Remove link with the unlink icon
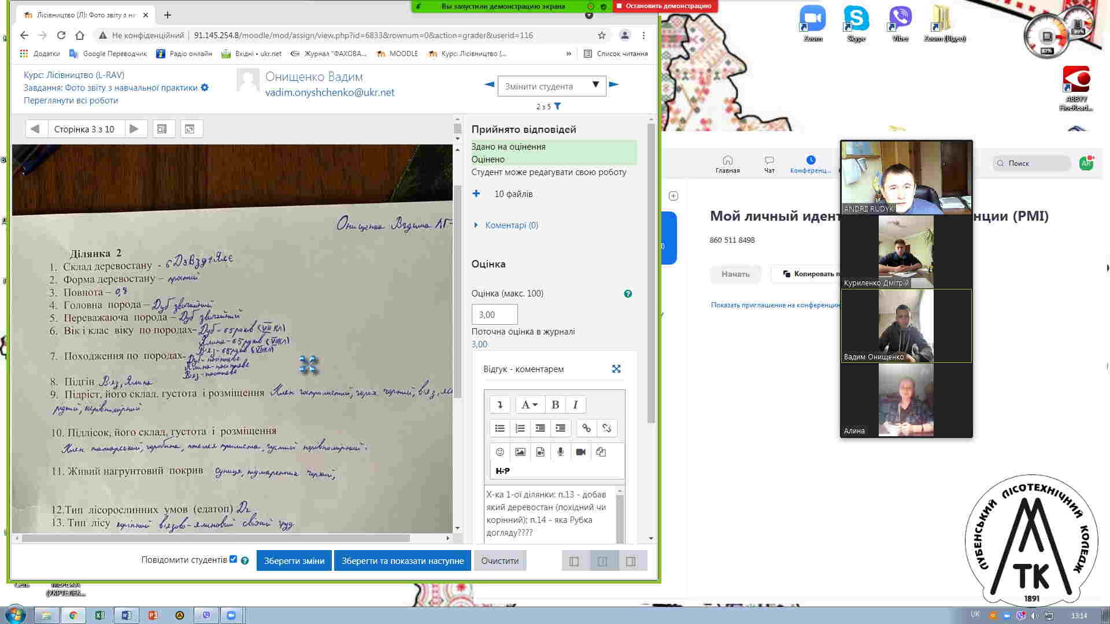Viewport: 1110px width, 624px height. 606,428
